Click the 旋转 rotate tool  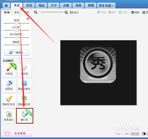pos(135,12)
